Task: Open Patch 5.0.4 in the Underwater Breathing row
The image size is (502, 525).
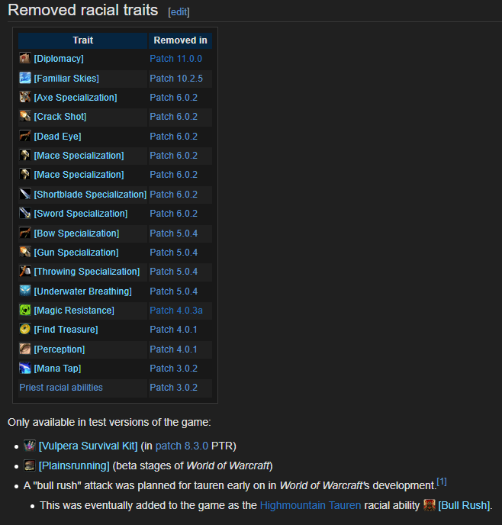Action: point(173,291)
